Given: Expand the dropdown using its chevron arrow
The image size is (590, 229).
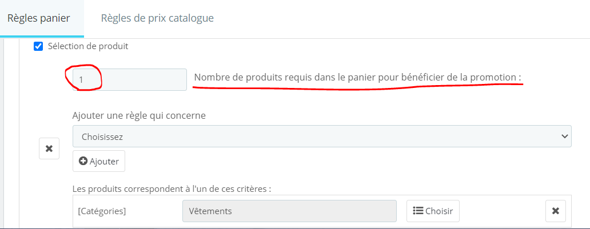Looking at the screenshot, I should (564, 136).
